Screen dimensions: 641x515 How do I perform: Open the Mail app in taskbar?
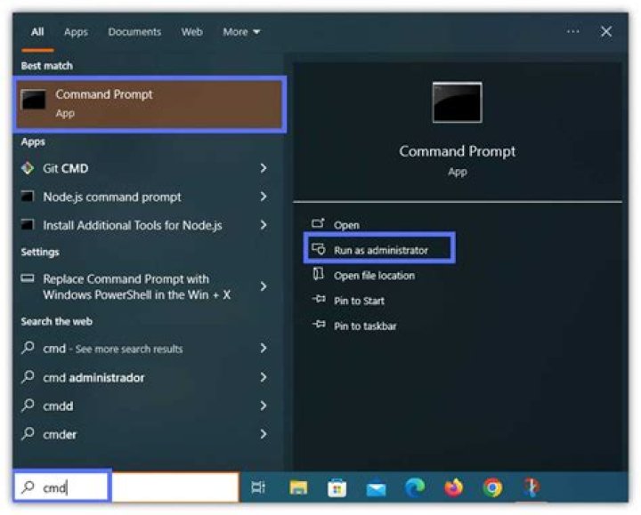(x=376, y=487)
